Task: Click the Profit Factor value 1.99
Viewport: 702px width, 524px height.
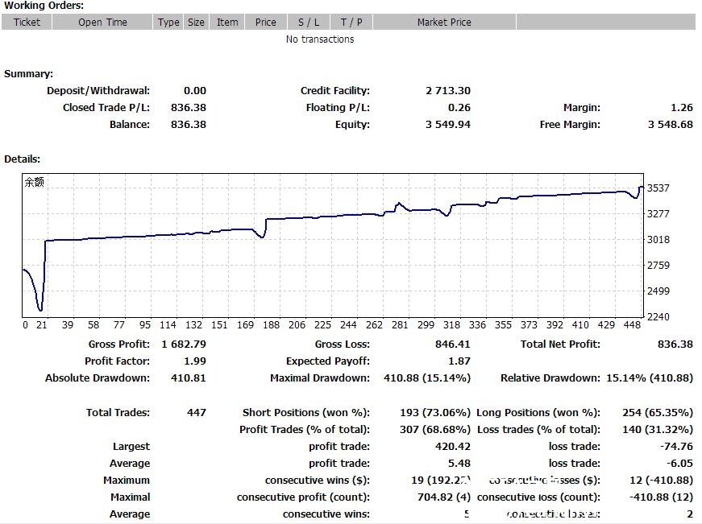Action: pos(195,361)
